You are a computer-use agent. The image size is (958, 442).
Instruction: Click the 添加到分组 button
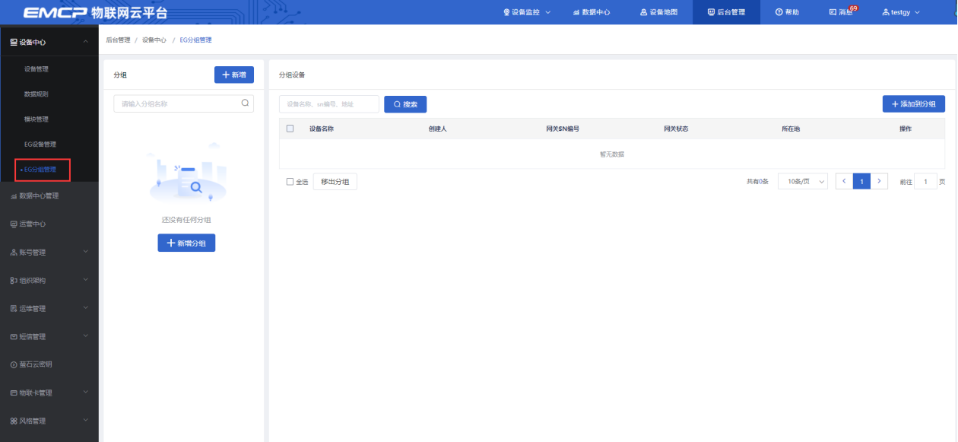(x=914, y=104)
